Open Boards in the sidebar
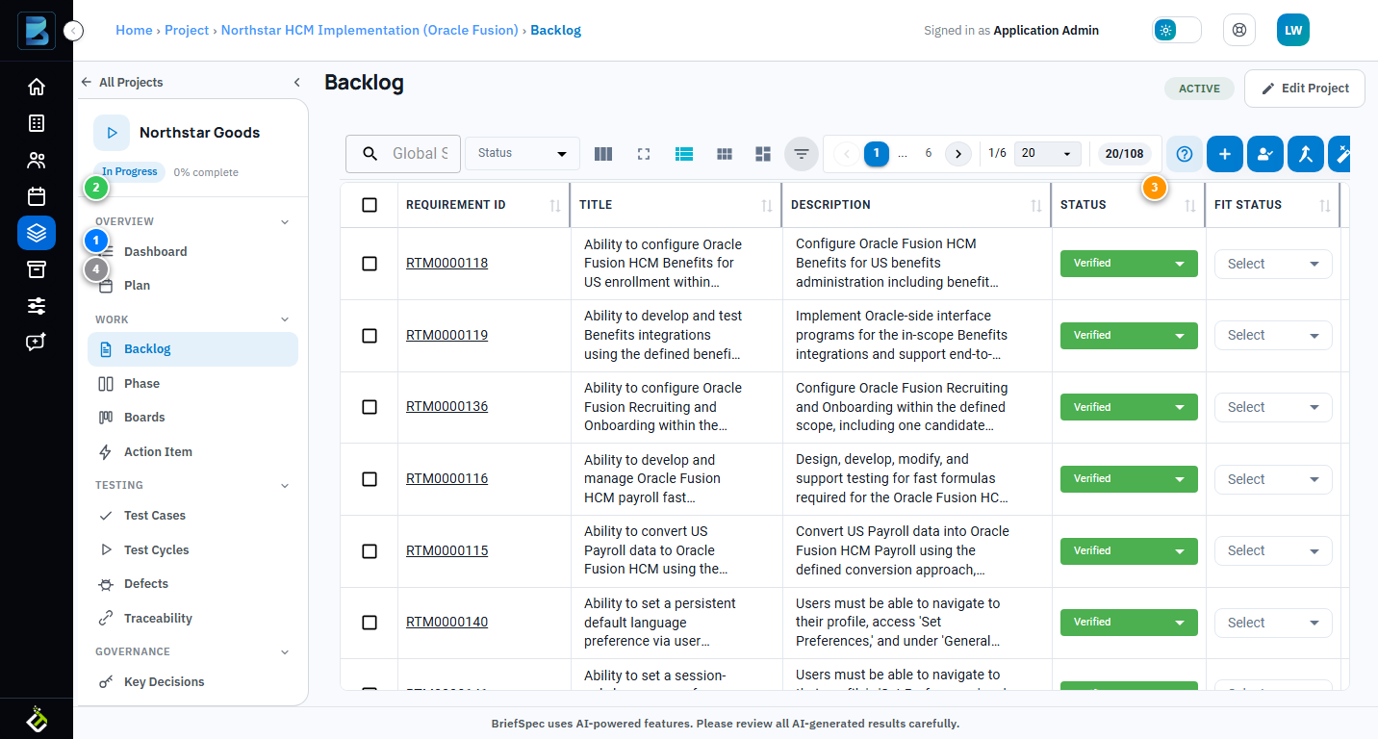This screenshot has width=1378, height=739. [192, 418]
